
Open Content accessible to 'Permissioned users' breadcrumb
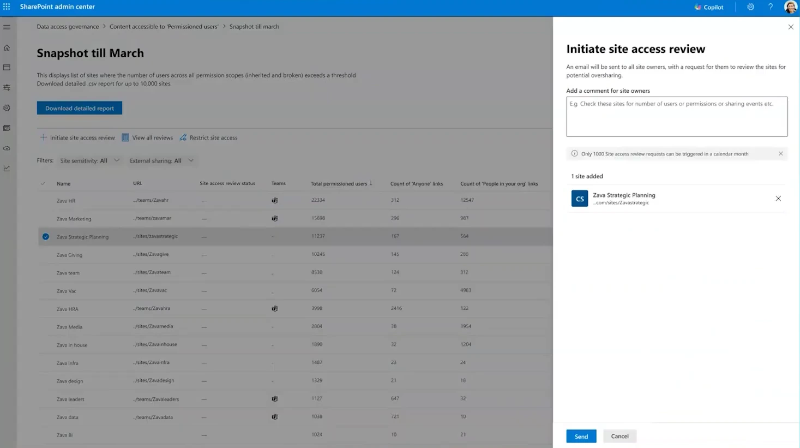164,26
